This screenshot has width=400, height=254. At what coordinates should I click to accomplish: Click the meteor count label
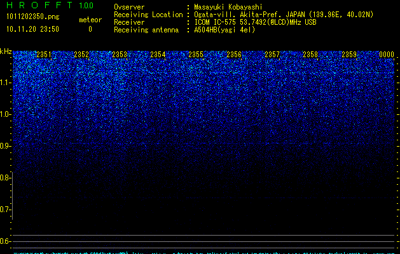click(90, 20)
